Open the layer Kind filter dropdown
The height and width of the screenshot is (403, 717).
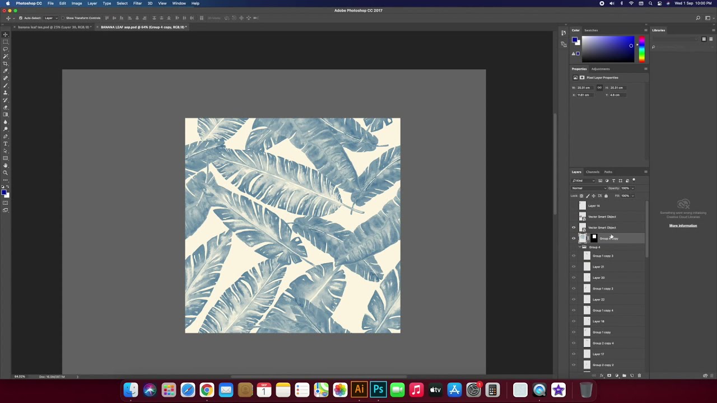[x=583, y=180]
